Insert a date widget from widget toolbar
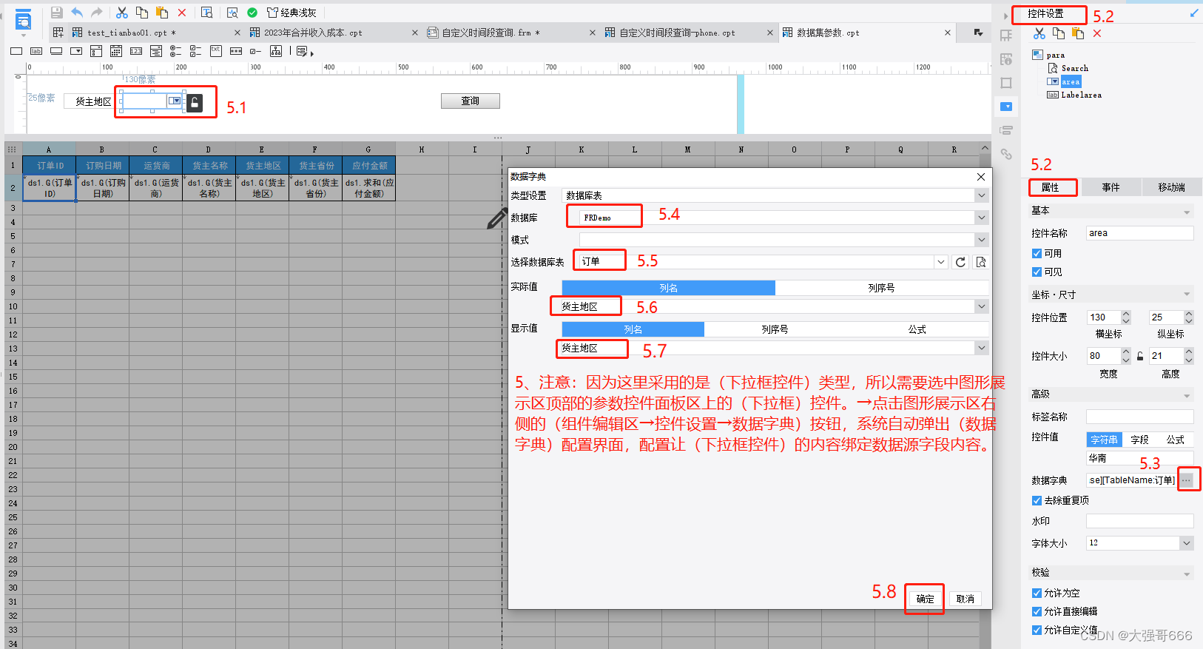Screen dimensions: 1203x649 116,51
